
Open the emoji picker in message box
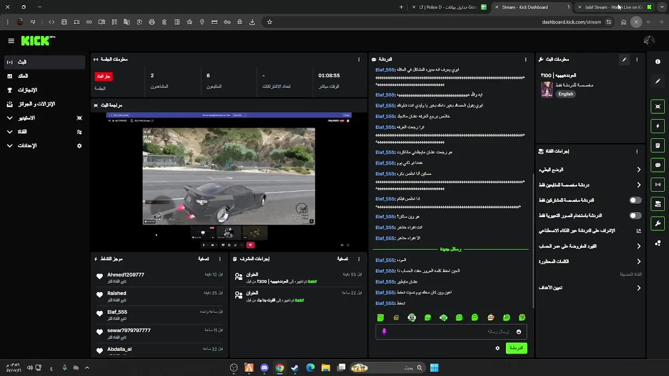pos(518,332)
